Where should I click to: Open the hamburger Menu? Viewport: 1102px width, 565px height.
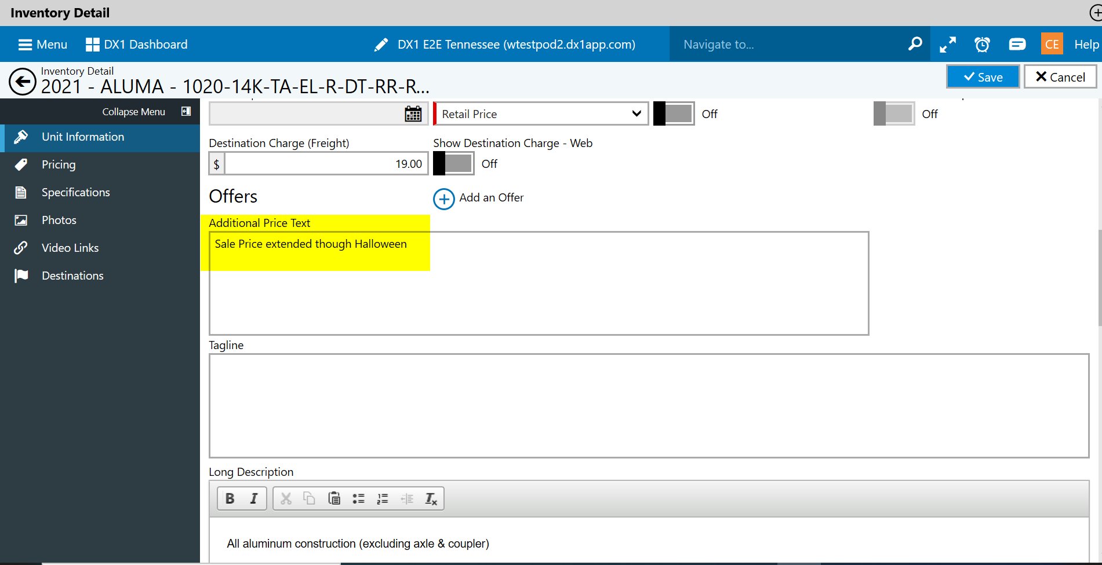click(x=42, y=45)
